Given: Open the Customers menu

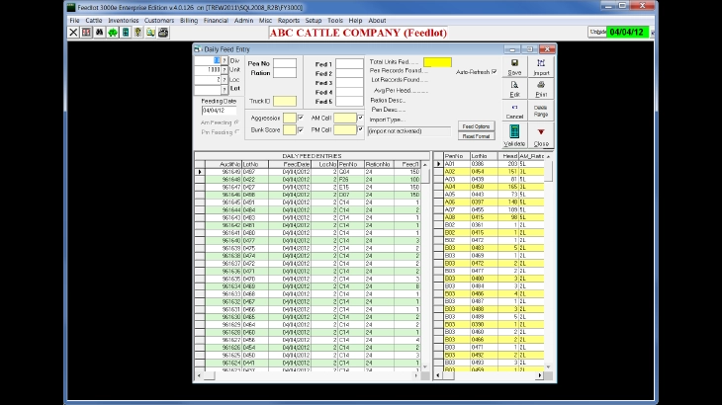Looking at the screenshot, I should coord(159,20).
